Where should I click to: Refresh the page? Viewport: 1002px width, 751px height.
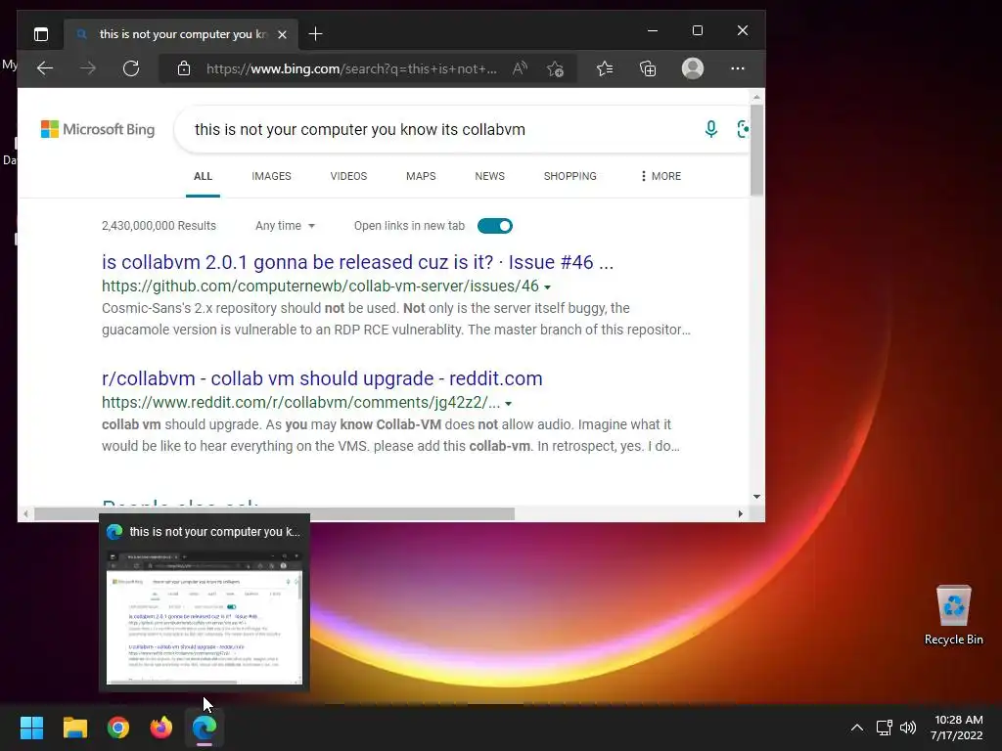pyautogui.click(x=131, y=68)
